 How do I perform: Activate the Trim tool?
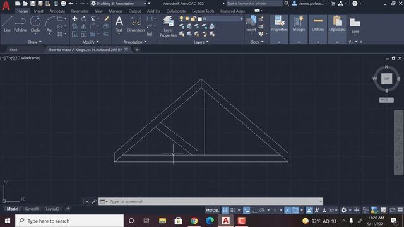(x=93, y=19)
